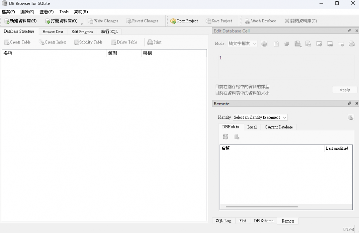Click Save Project in the toolbar
Viewport: 359px width, 233px height.
click(219, 21)
